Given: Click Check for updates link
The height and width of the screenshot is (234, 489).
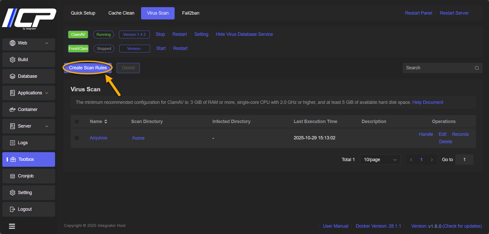Looking at the screenshot, I should [x=462, y=226].
